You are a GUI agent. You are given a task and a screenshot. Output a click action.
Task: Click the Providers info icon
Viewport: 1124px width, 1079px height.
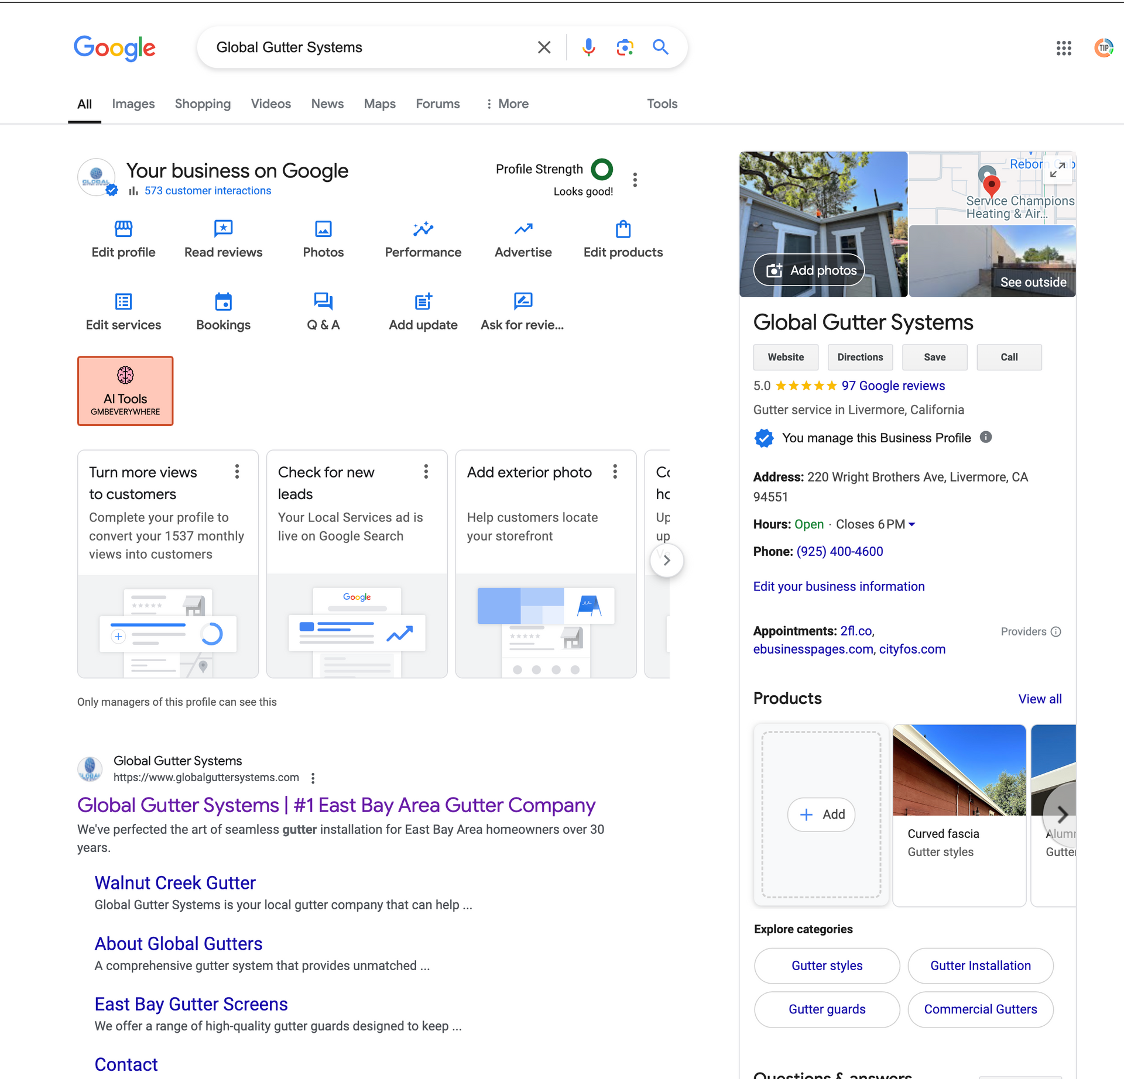point(1056,631)
